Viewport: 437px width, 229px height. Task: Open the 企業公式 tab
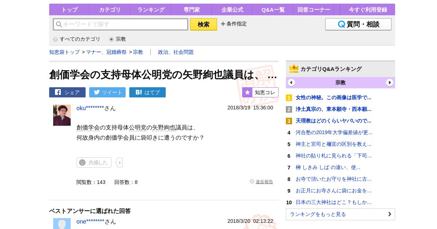[232, 10]
